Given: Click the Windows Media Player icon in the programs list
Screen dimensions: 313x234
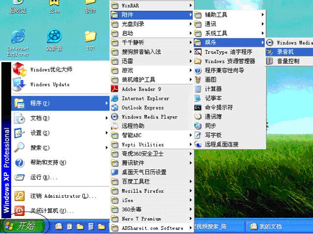Looking at the screenshot, I should click(x=115, y=117).
